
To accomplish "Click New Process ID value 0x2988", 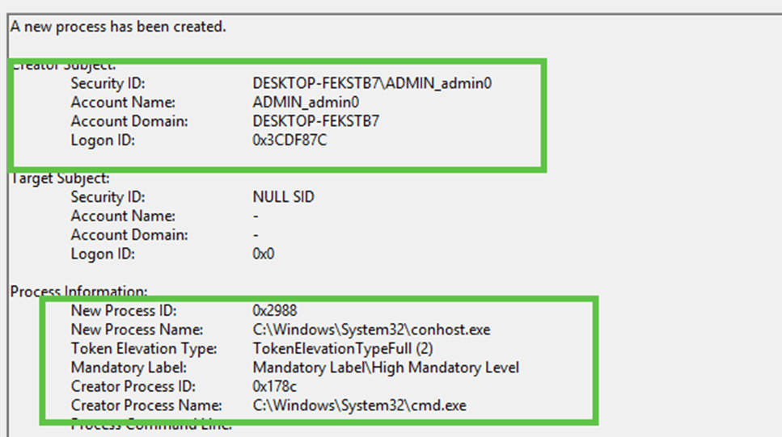I will coord(275,310).
